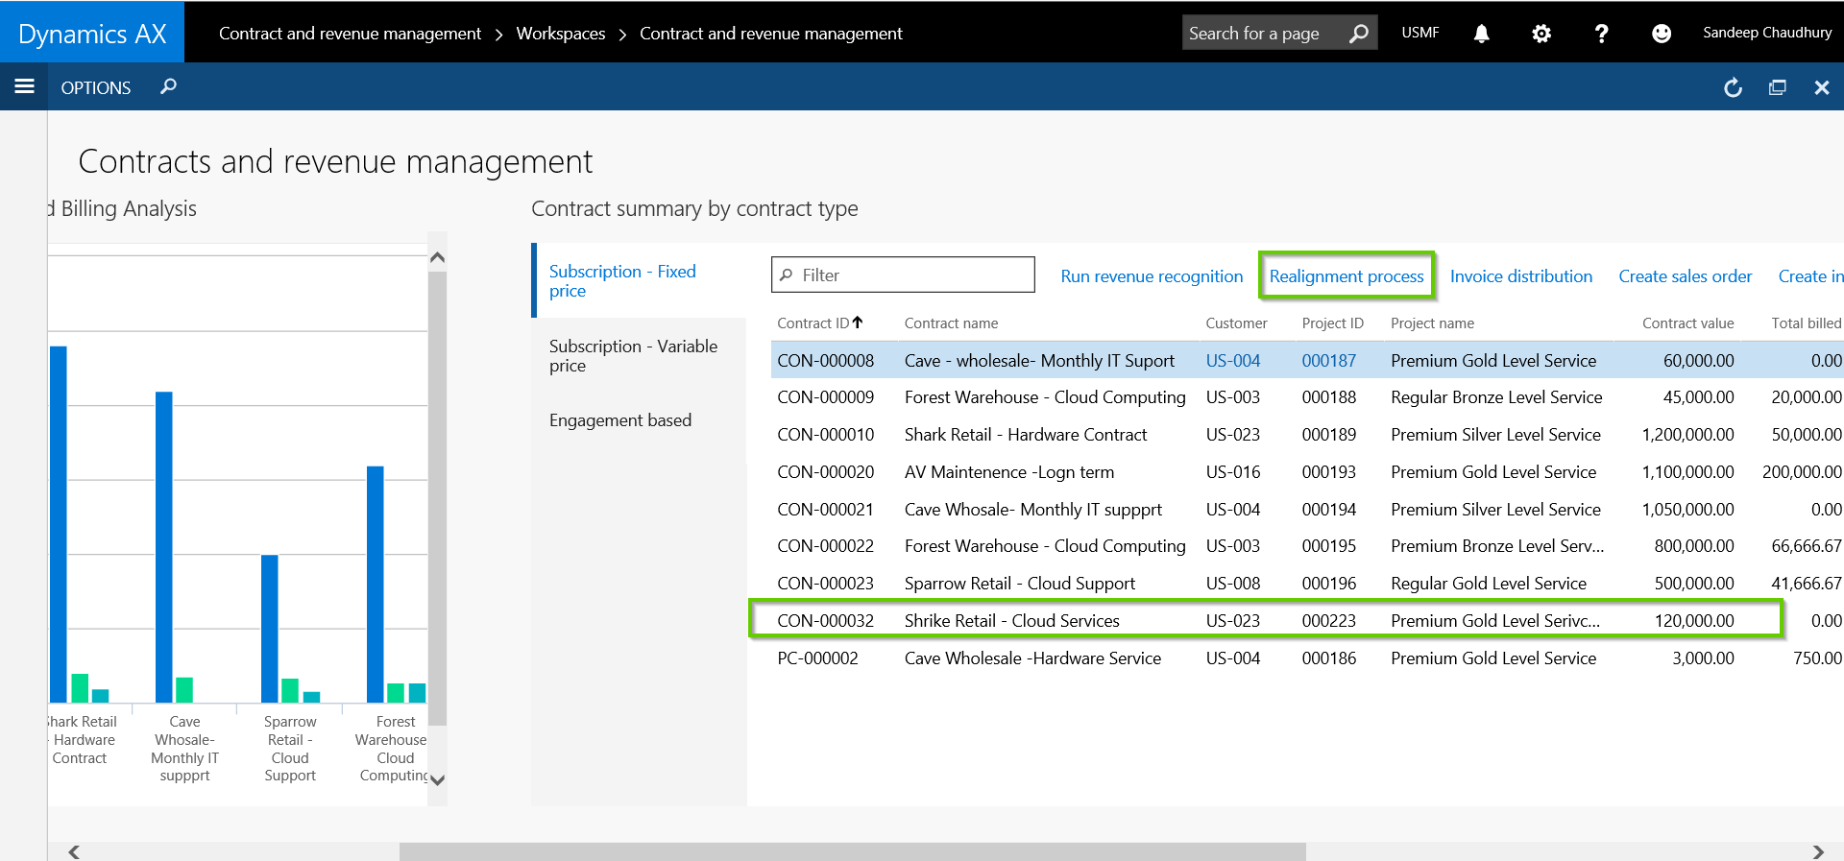The image size is (1844, 861).
Task: Click Premium Bronze Level Serv... cell
Action: [1497, 546]
